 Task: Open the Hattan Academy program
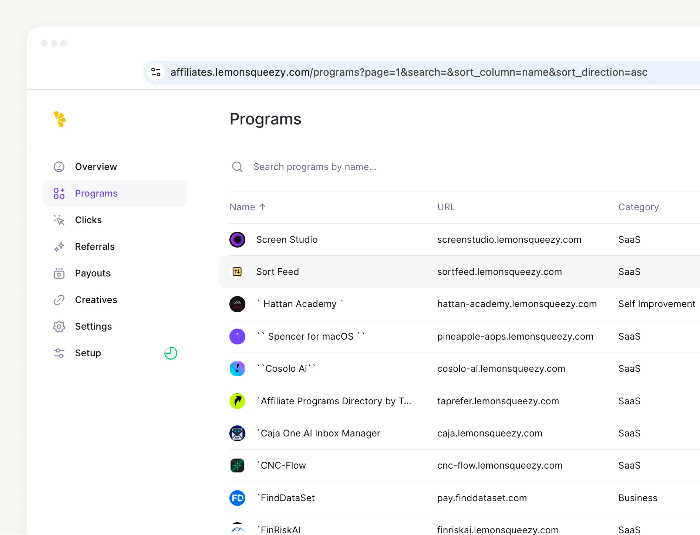coord(300,304)
